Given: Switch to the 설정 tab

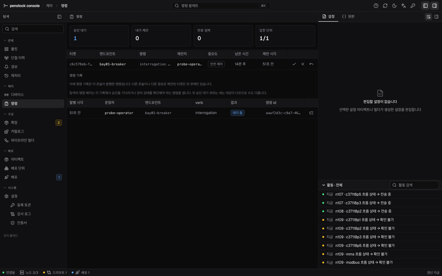Looking at the screenshot, I should [x=328, y=17].
